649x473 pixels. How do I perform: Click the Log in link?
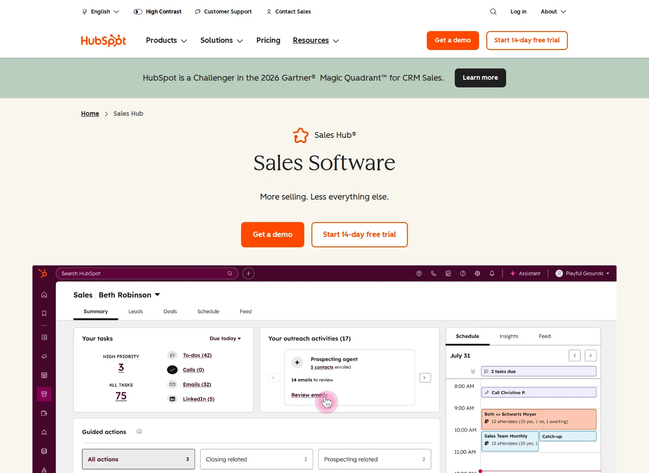[518, 12]
